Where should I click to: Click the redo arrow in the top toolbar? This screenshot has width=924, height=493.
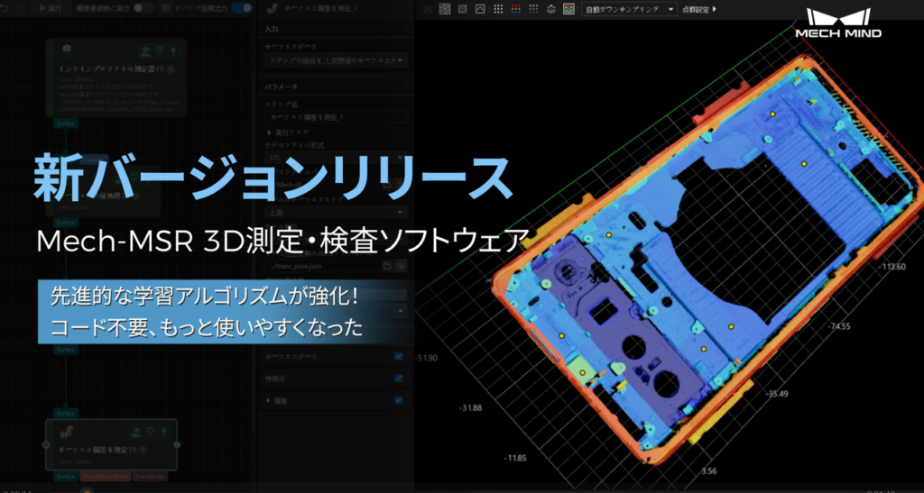pyautogui.click(x=20, y=8)
